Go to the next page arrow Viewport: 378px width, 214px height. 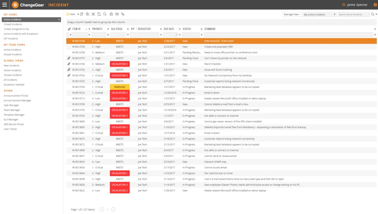[113, 209]
